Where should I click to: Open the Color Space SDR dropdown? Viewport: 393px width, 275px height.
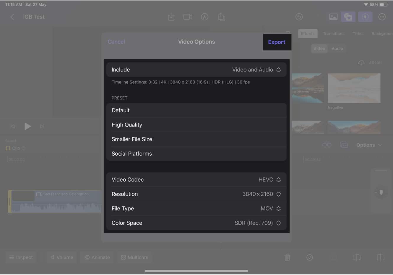197,223
